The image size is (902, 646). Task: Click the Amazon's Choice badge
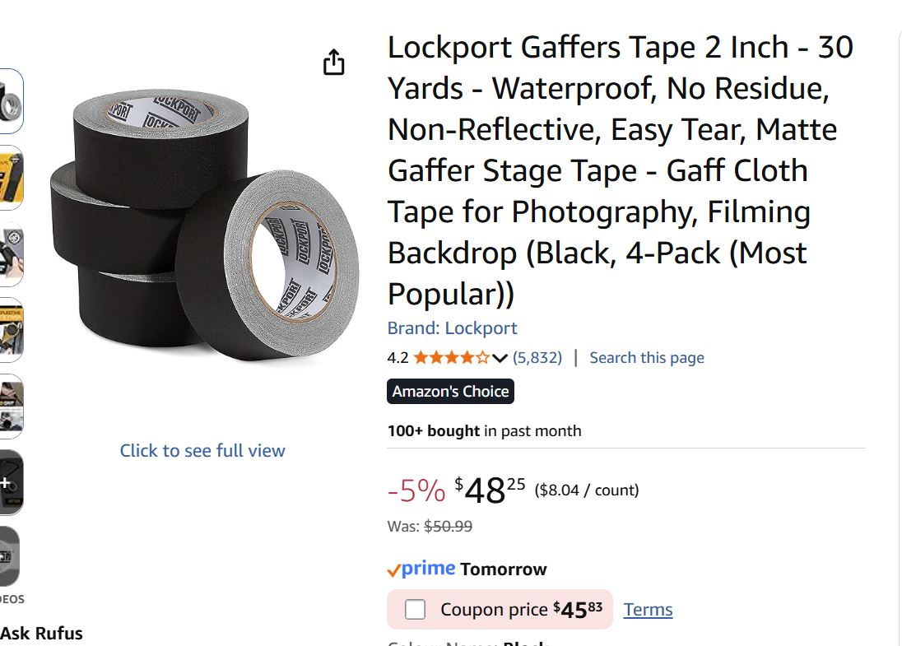(x=450, y=392)
